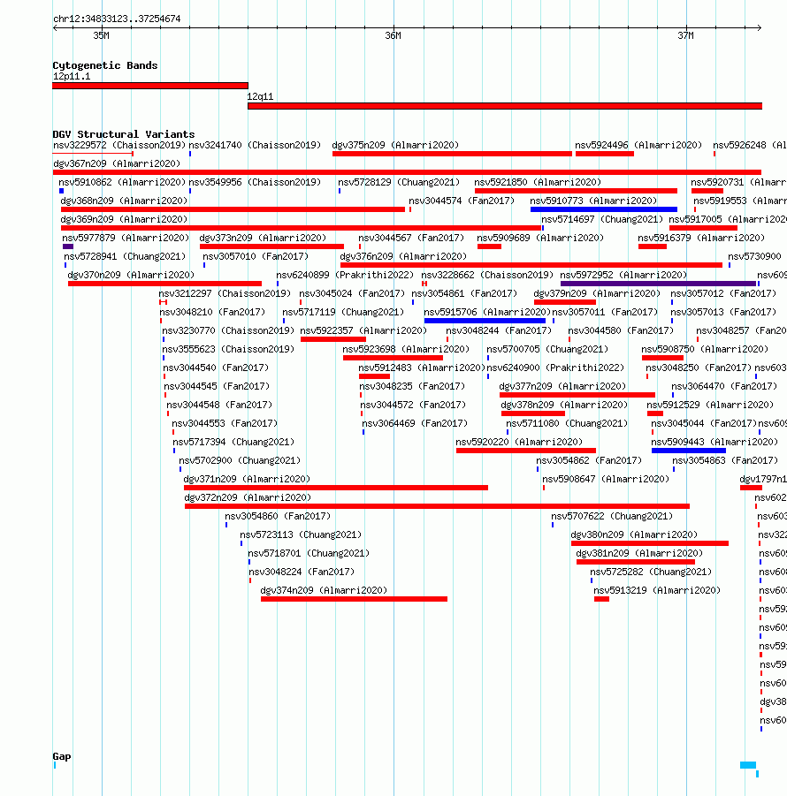This screenshot has width=787, height=796.
Task: Open variant label dgv370n209 (Almarri2020)
Action: click(x=131, y=275)
